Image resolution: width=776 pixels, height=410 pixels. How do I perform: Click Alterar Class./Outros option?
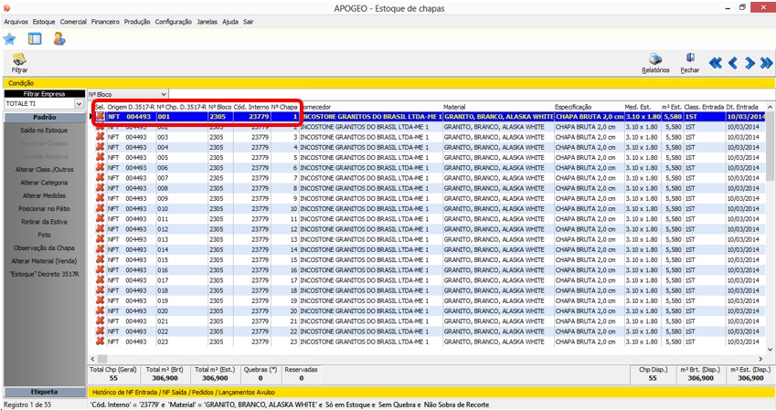point(44,169)
